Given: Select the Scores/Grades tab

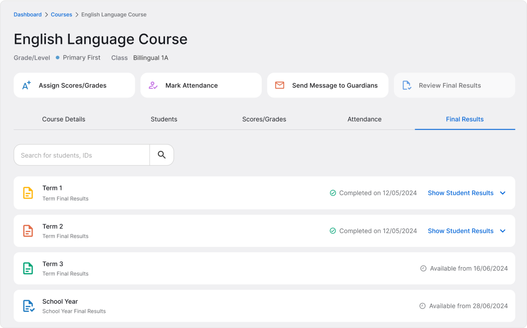Looking at the screenshot, I should point(264,119).
